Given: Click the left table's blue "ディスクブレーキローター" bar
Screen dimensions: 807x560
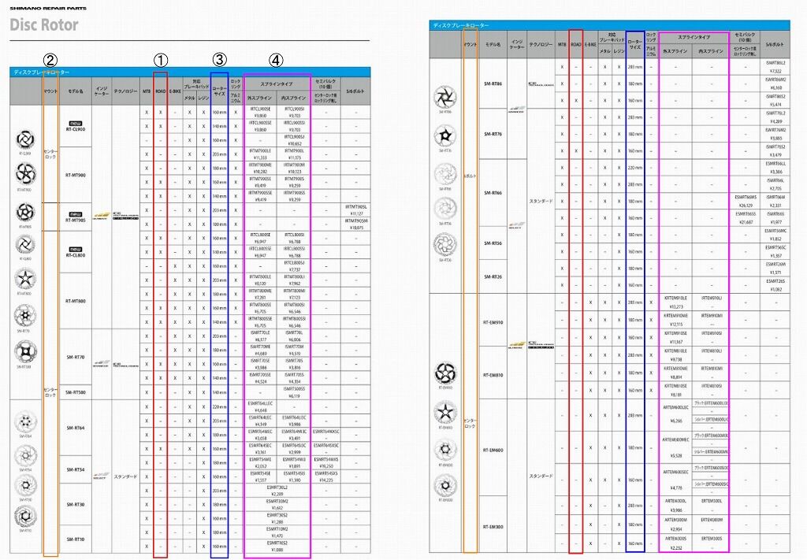Looking at the screenshot, I should coord(190,72).
